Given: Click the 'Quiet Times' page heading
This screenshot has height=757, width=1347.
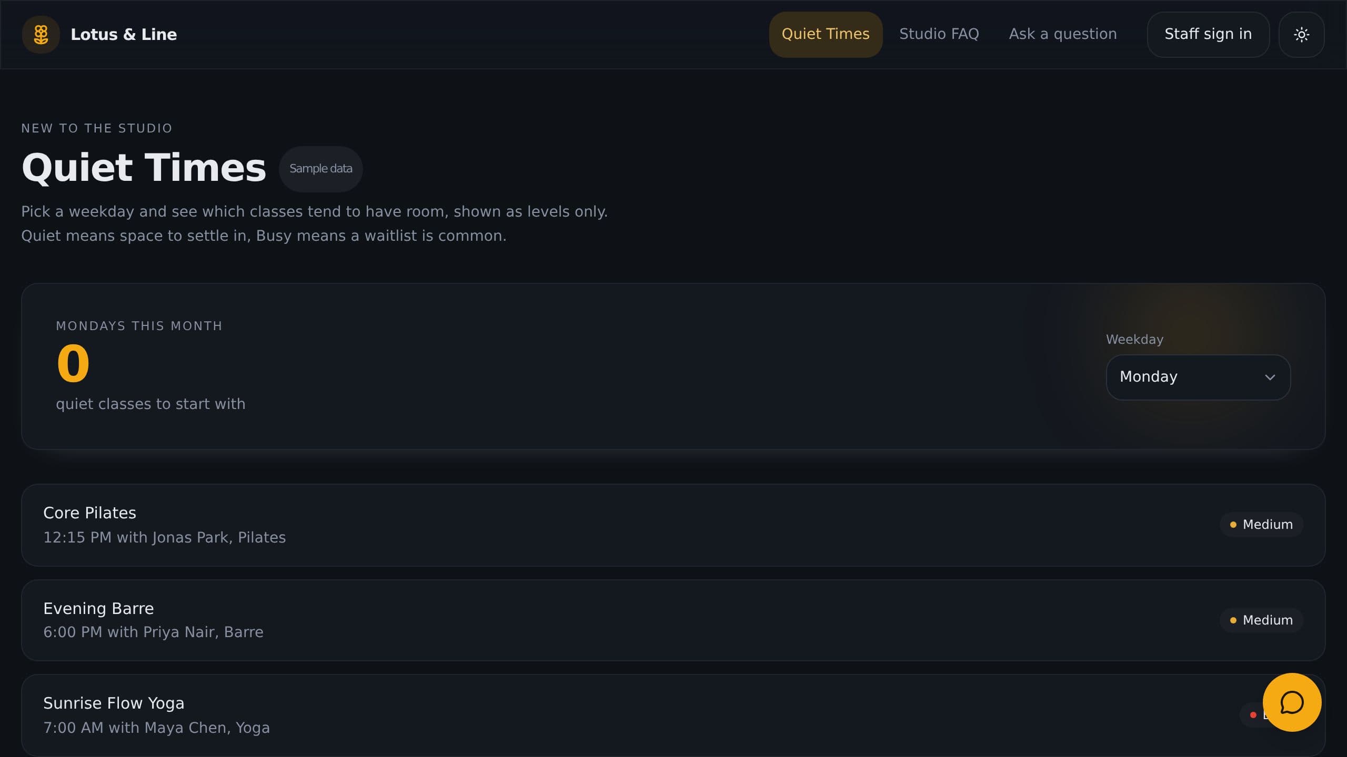Looking at the screenshot, I should [144, 168].
